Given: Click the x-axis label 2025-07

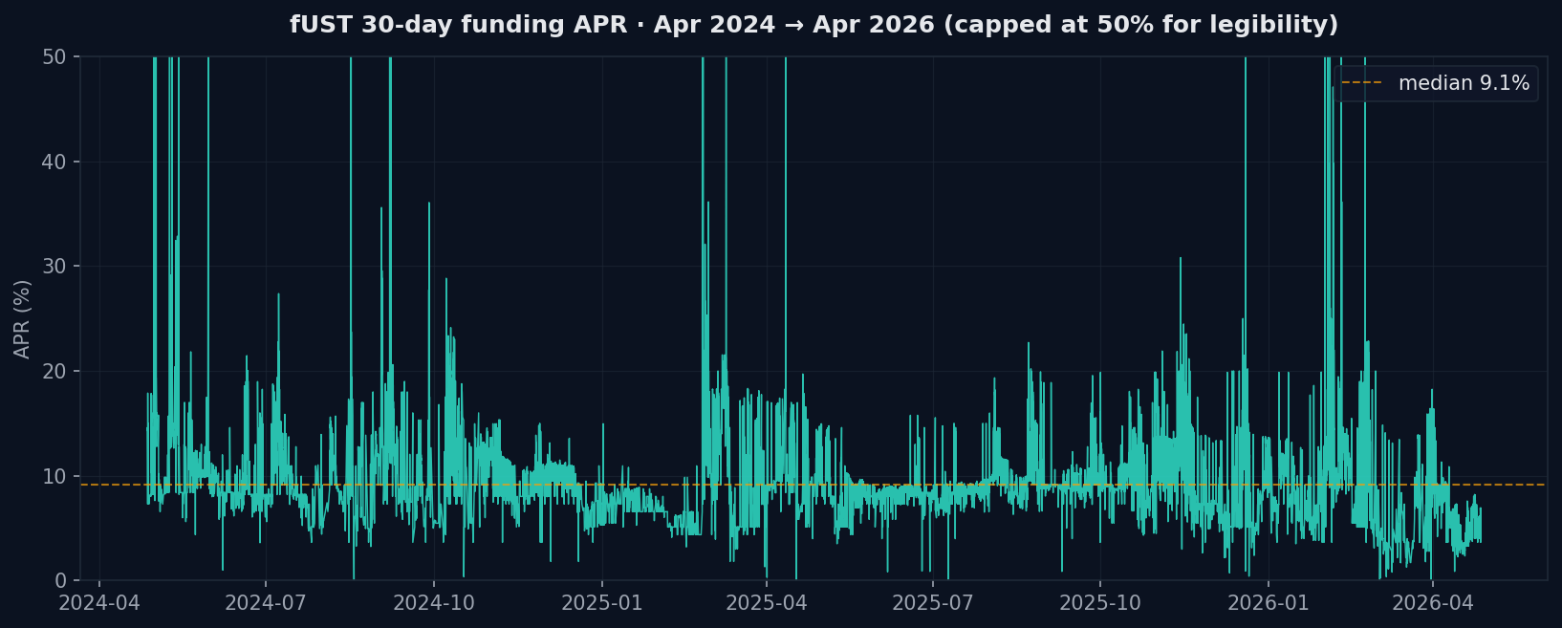Looking at the screenshot, I should click(x=933, y=603).
